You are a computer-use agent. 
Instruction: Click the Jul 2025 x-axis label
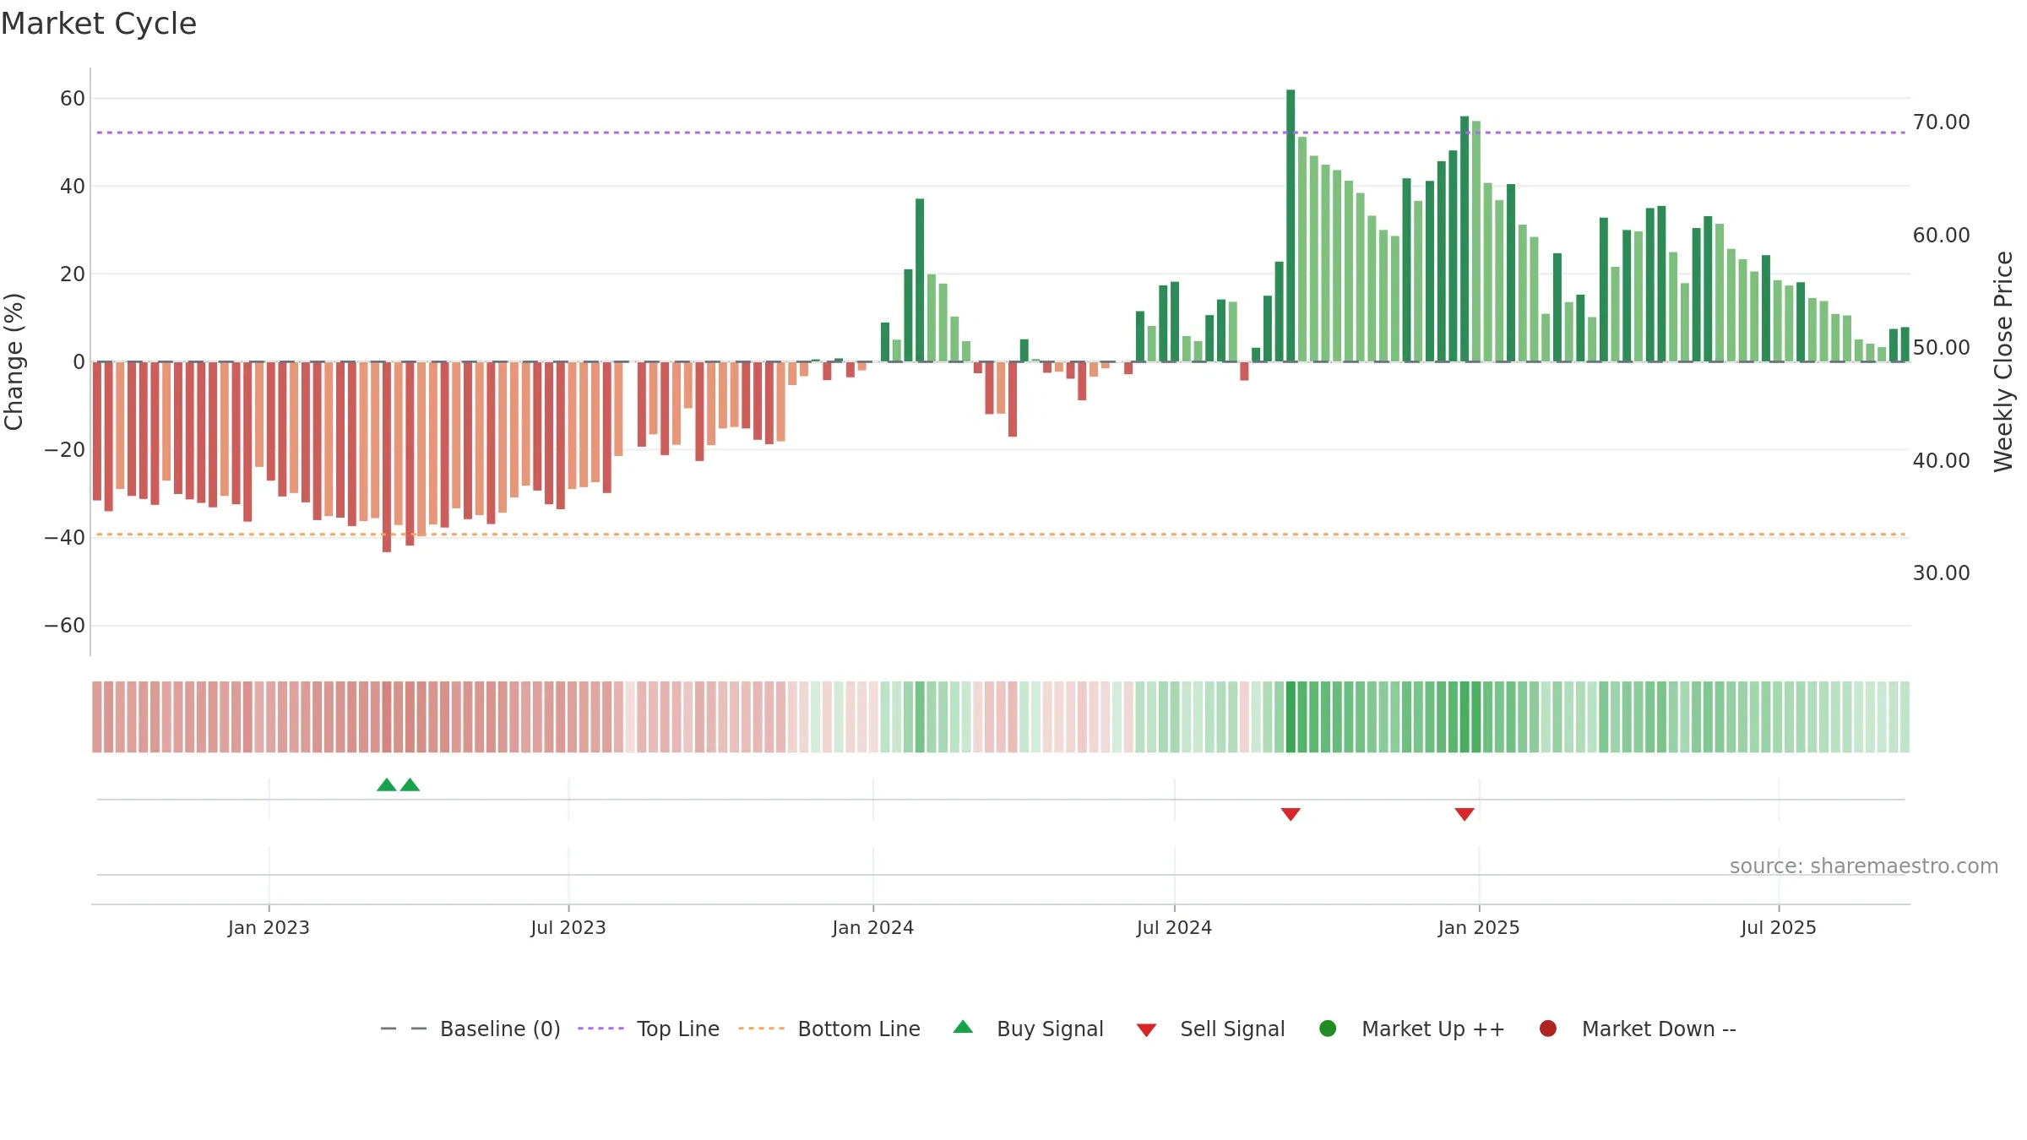1778,927
